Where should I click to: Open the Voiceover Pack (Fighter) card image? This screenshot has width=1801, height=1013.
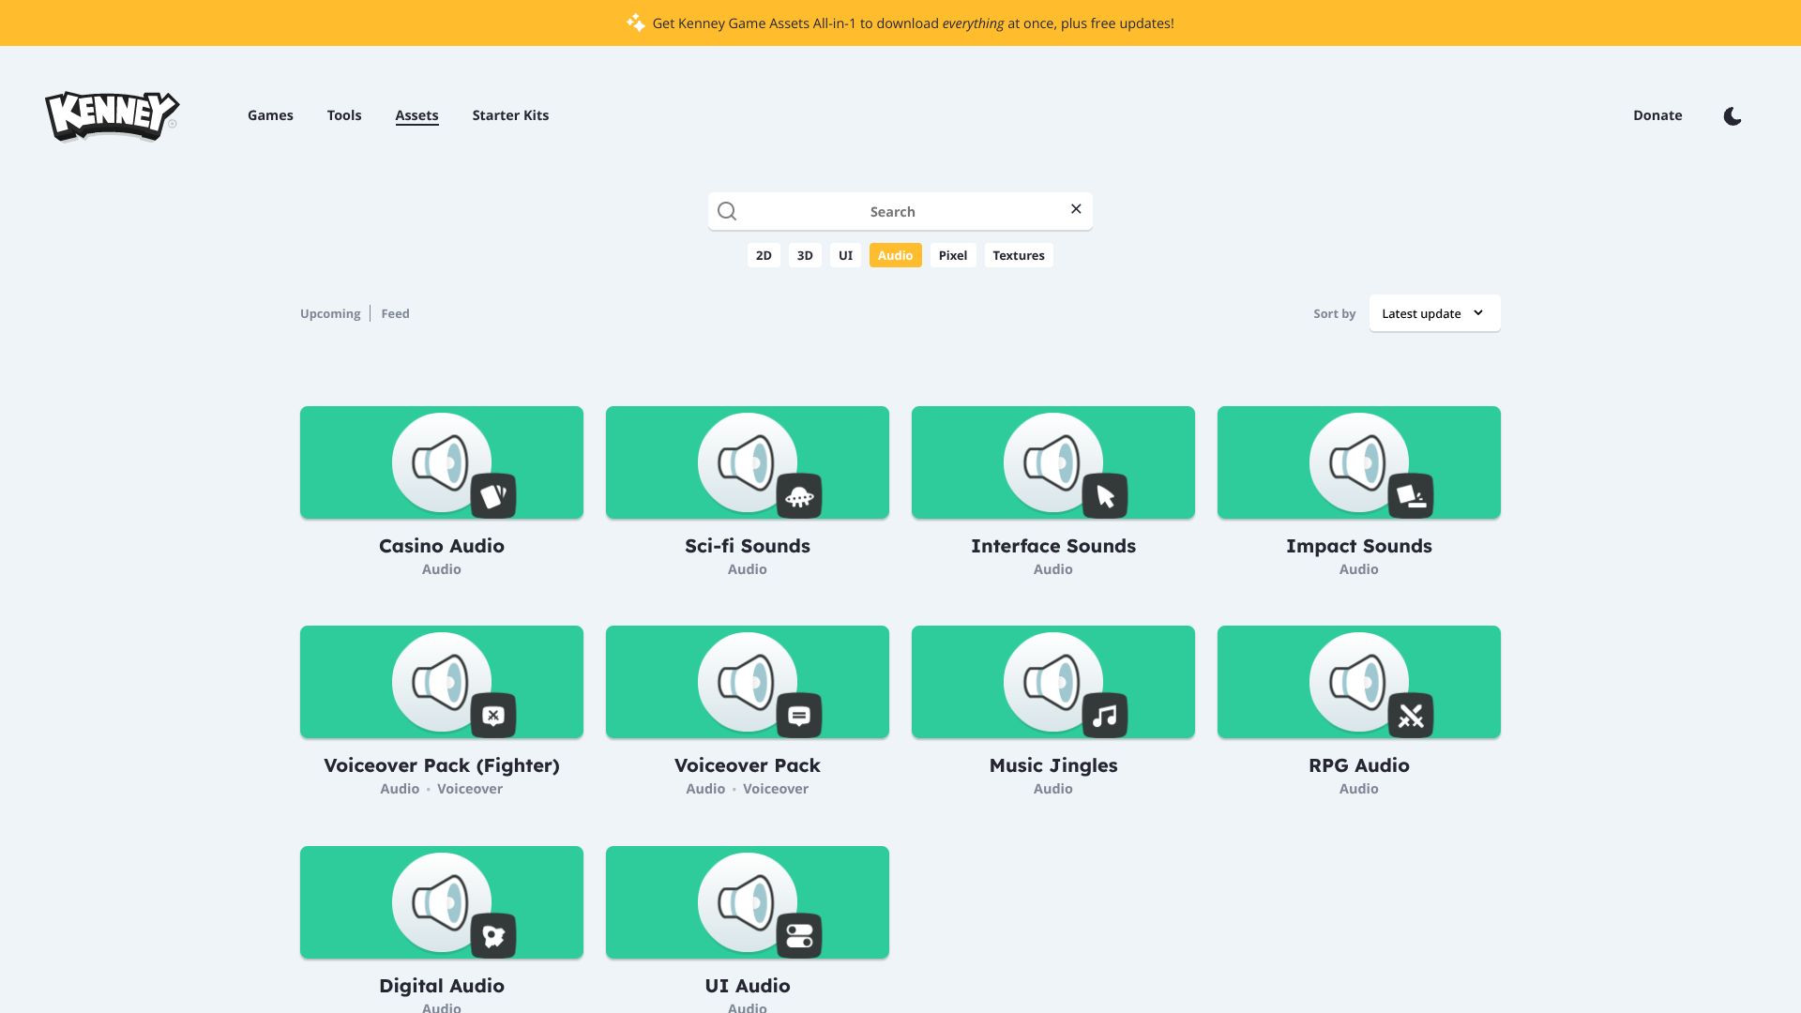tap(442, 682)
